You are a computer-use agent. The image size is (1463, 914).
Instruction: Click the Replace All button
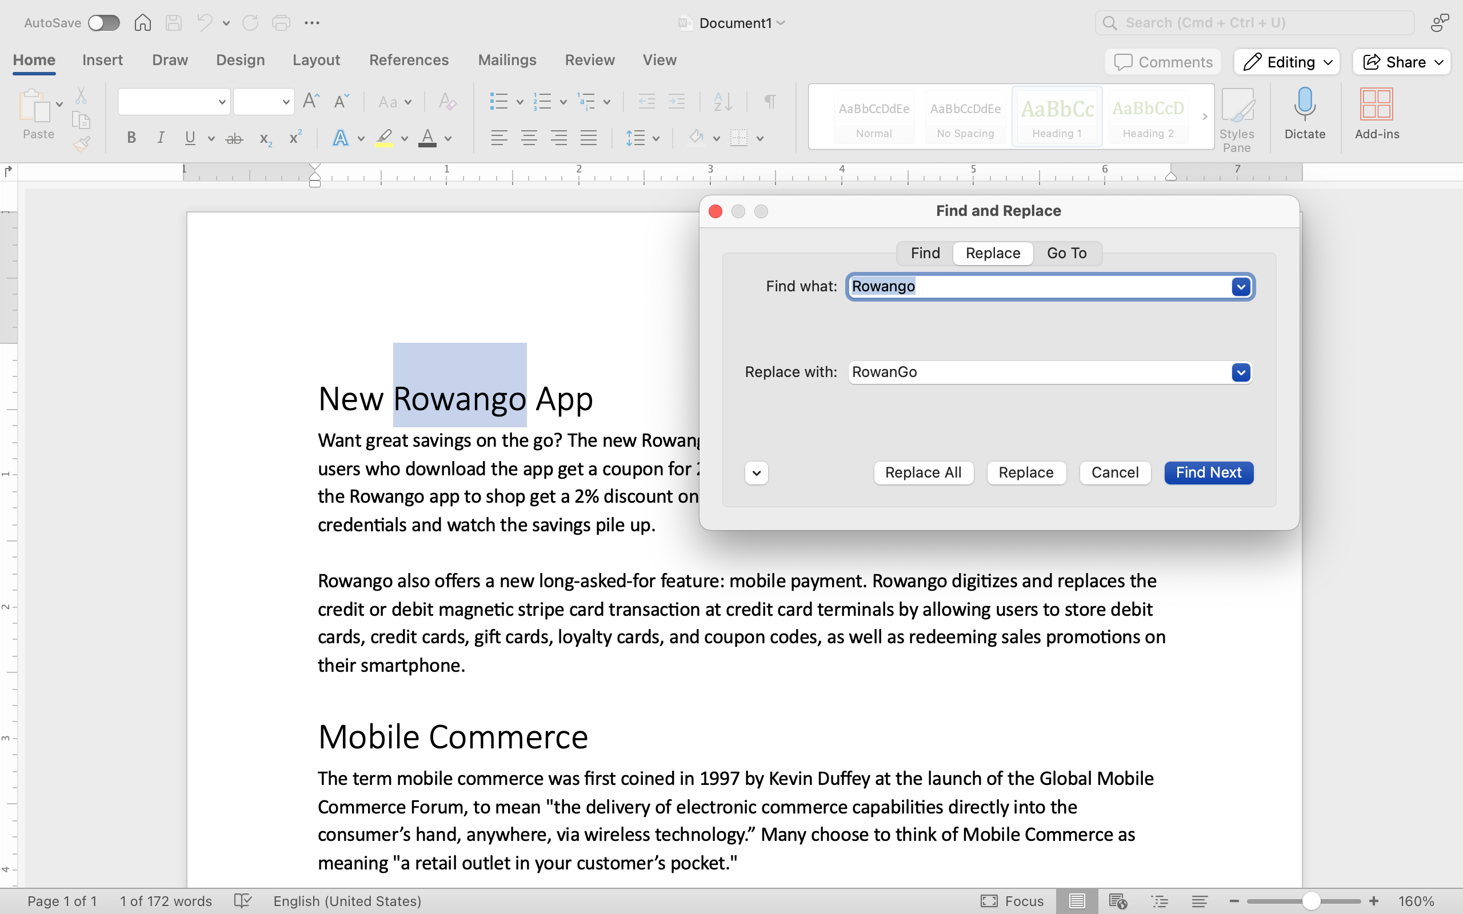(x=923, y=473)
